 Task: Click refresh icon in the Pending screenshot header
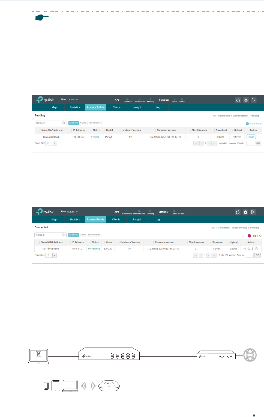pyautogui.click(x=238, y=100)
